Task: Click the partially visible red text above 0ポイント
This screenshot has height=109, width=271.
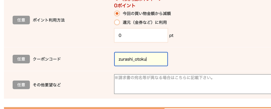Action: point(138,1)
